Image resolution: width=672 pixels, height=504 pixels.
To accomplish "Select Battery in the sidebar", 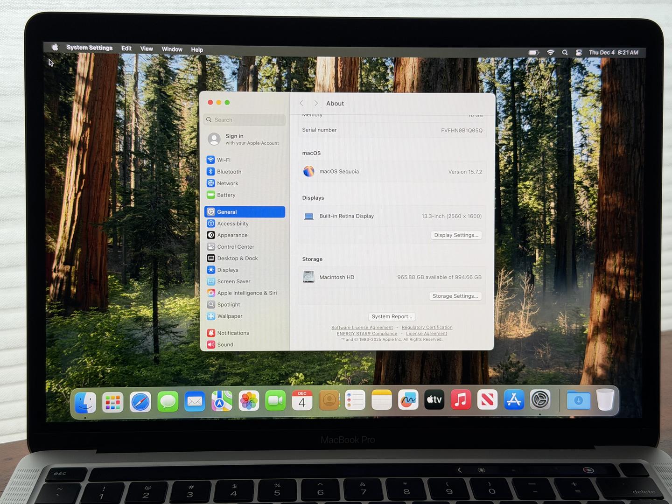I will coord(245,195).
